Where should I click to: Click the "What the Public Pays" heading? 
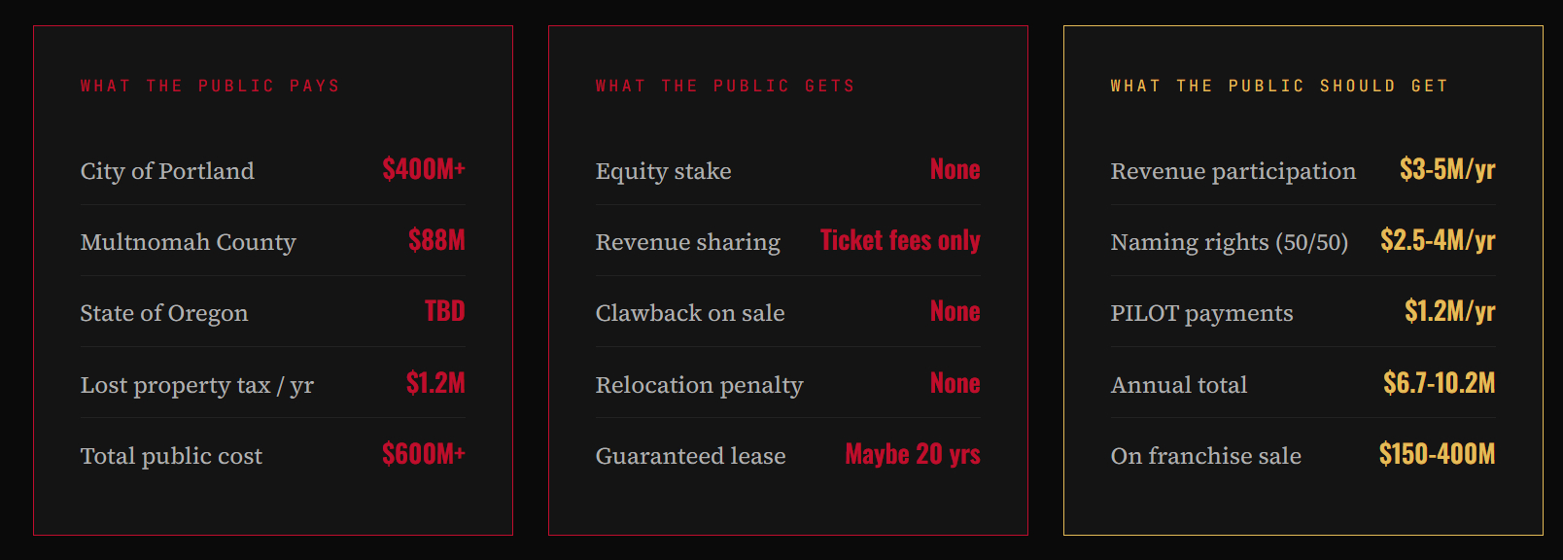click(210, 86)
